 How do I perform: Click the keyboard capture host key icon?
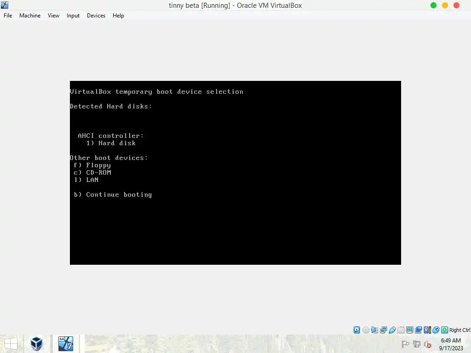[x=445, y=330]
